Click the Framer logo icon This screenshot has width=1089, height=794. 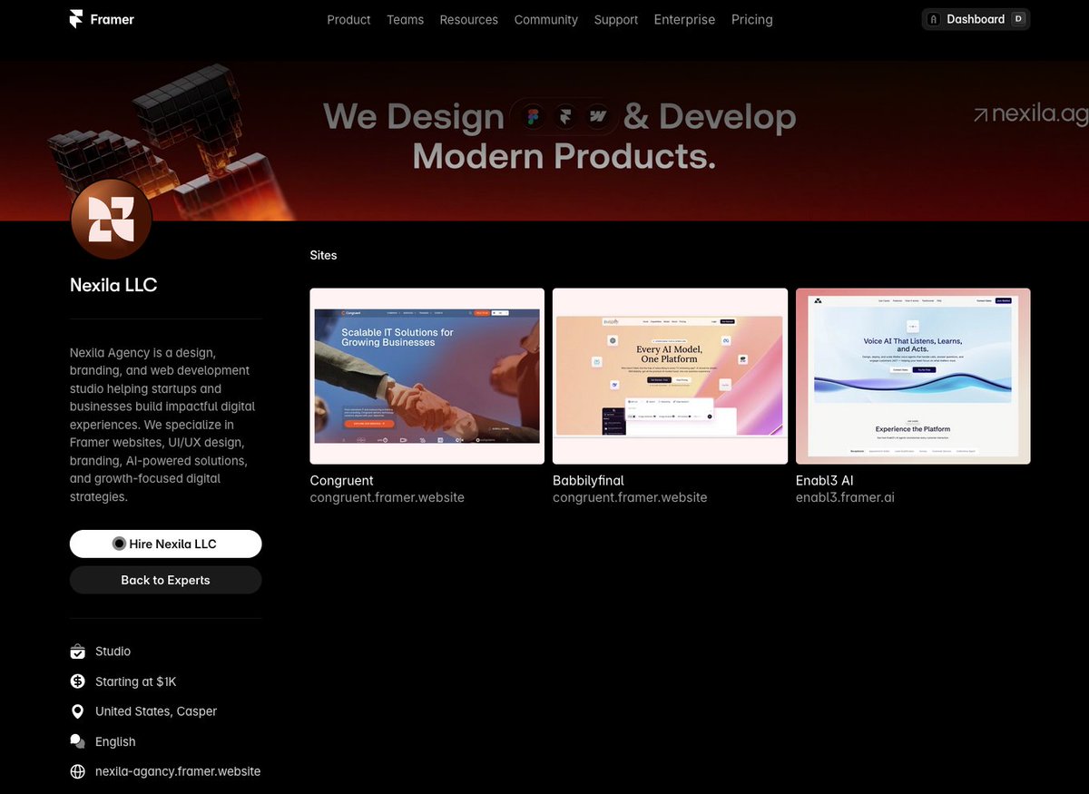pyautogui.click(x=76, y=19)
